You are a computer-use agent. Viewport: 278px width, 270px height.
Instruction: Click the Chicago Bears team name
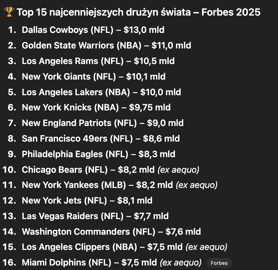pos(52,170)
